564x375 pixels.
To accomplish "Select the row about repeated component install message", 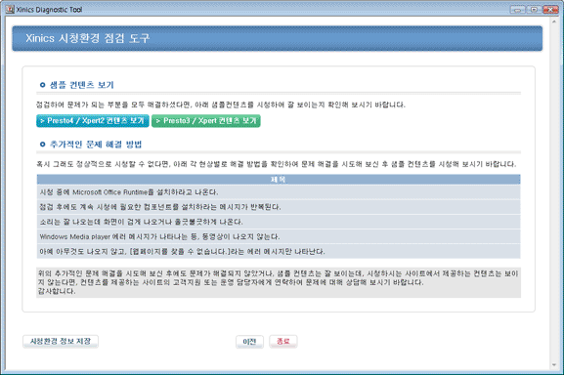I will pyautogui.click(x=279, y=207).
